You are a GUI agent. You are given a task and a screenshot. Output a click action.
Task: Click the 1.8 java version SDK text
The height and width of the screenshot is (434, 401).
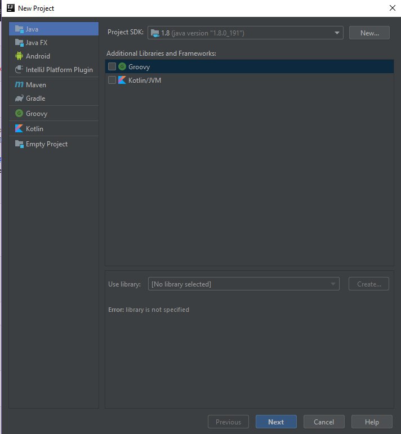tap(203, 33)
